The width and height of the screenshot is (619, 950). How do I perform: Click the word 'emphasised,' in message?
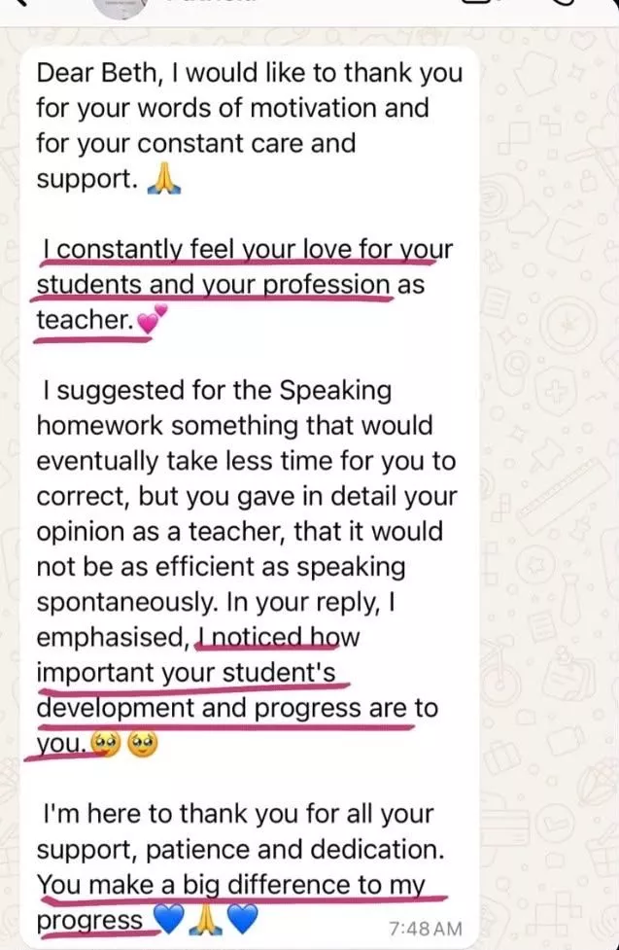coord(114,637)
